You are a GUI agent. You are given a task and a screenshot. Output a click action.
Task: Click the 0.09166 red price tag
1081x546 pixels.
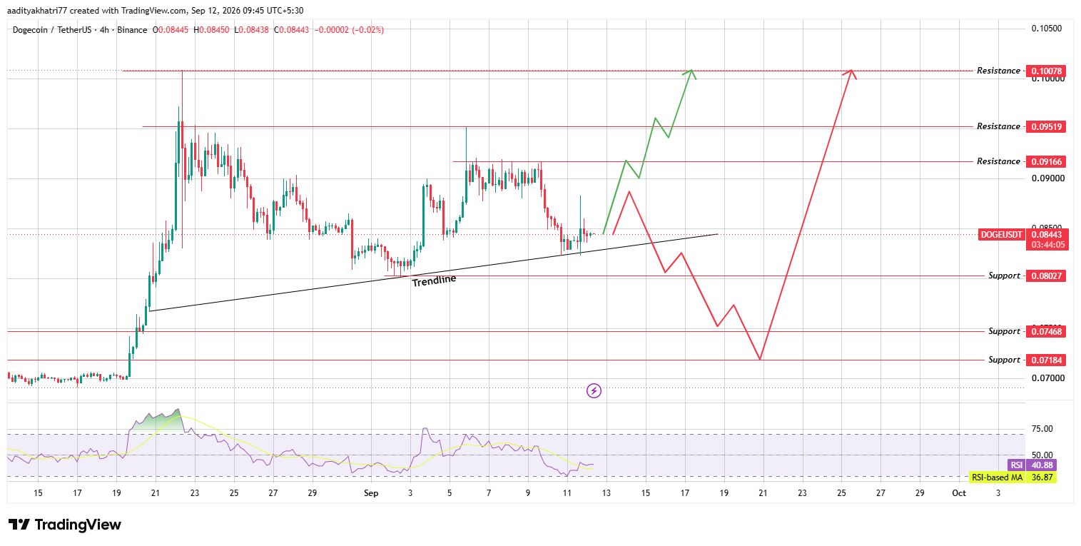pos(1047,161)
